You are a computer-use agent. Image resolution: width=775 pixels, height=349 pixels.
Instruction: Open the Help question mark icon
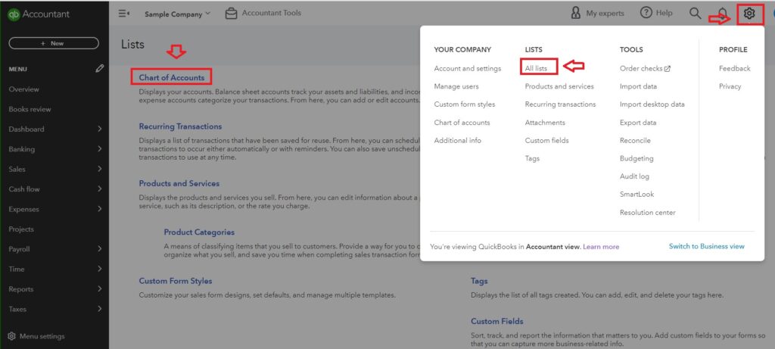(x=646, y=14)
